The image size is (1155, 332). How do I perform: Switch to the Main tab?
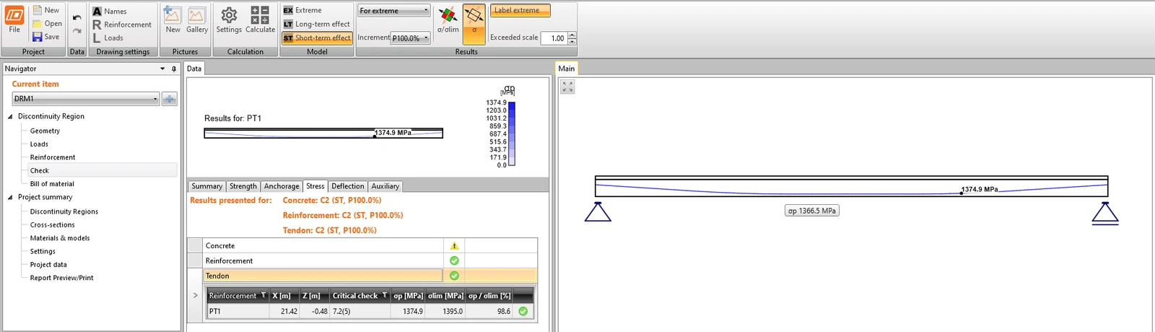tap(567, 69)
